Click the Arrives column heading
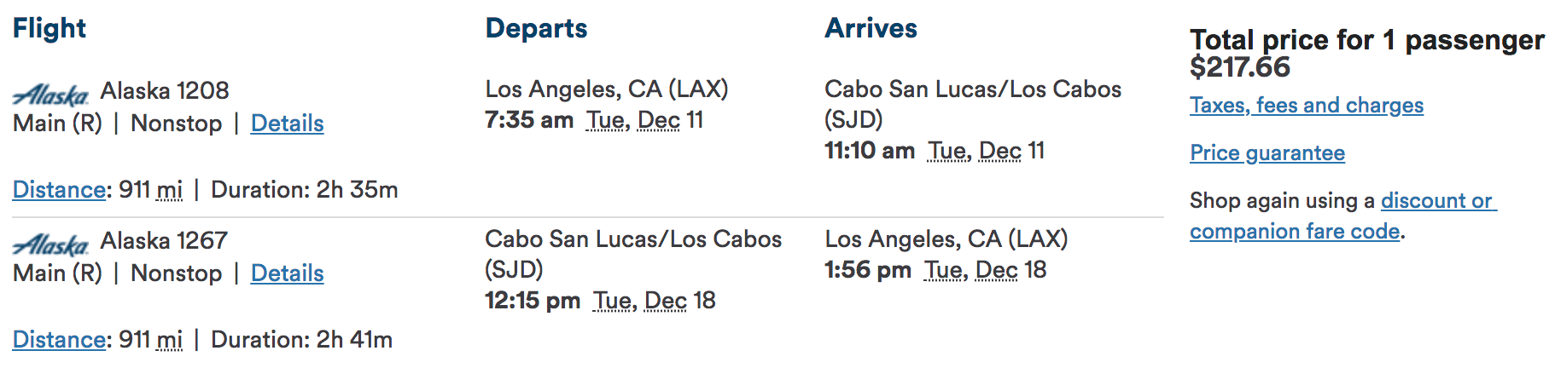 click(x=871, y=28)
